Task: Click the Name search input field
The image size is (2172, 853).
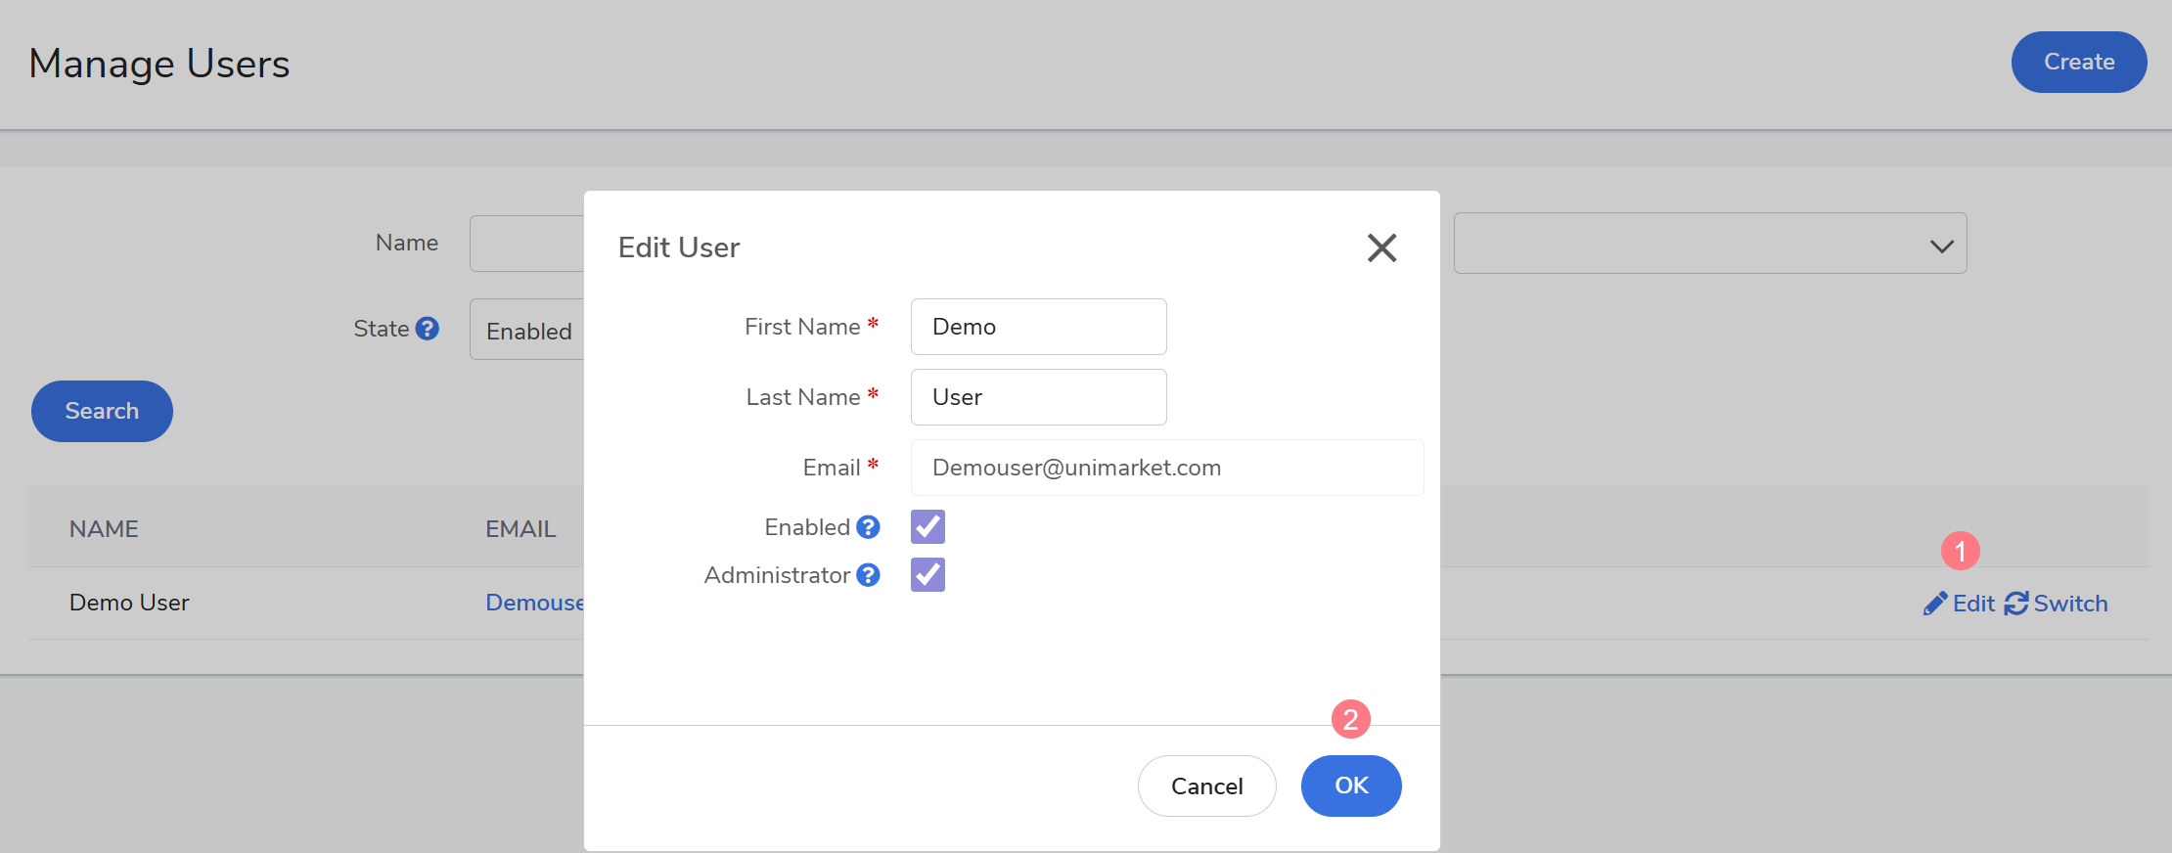Action: tap(527, 244)
